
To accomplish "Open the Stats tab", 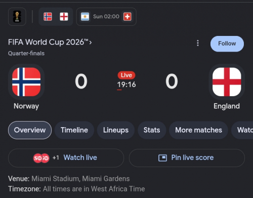I will pyautogui.click(x=152, y=130).
